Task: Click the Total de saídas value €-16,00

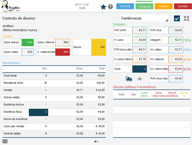Action: 100,134
